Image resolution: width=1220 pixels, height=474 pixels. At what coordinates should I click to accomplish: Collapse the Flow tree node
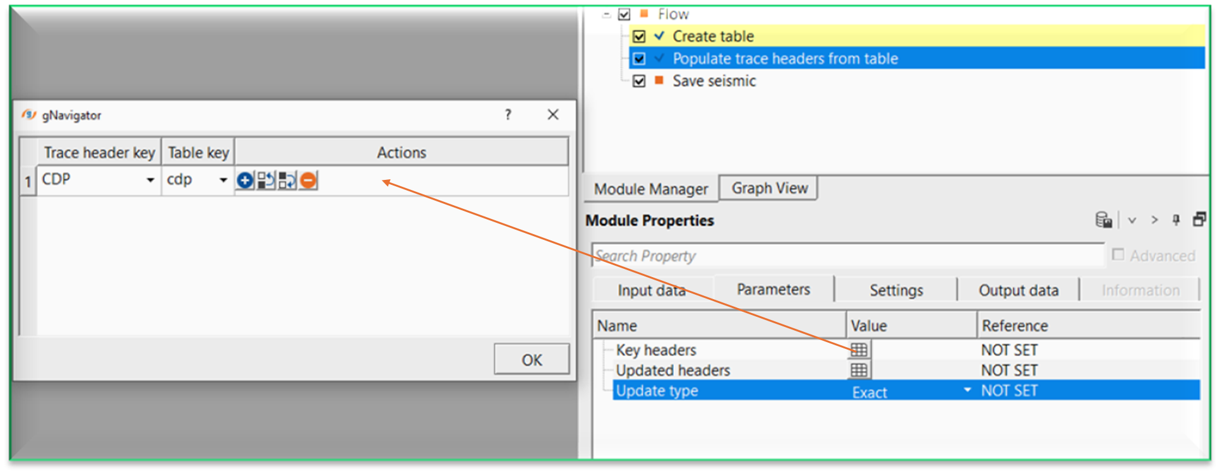tap(606, 14)
